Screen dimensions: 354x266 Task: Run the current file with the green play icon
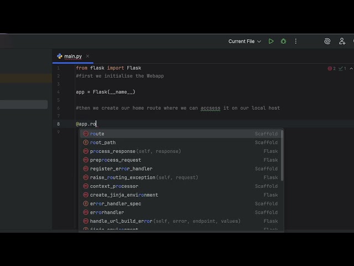(271, 42)
